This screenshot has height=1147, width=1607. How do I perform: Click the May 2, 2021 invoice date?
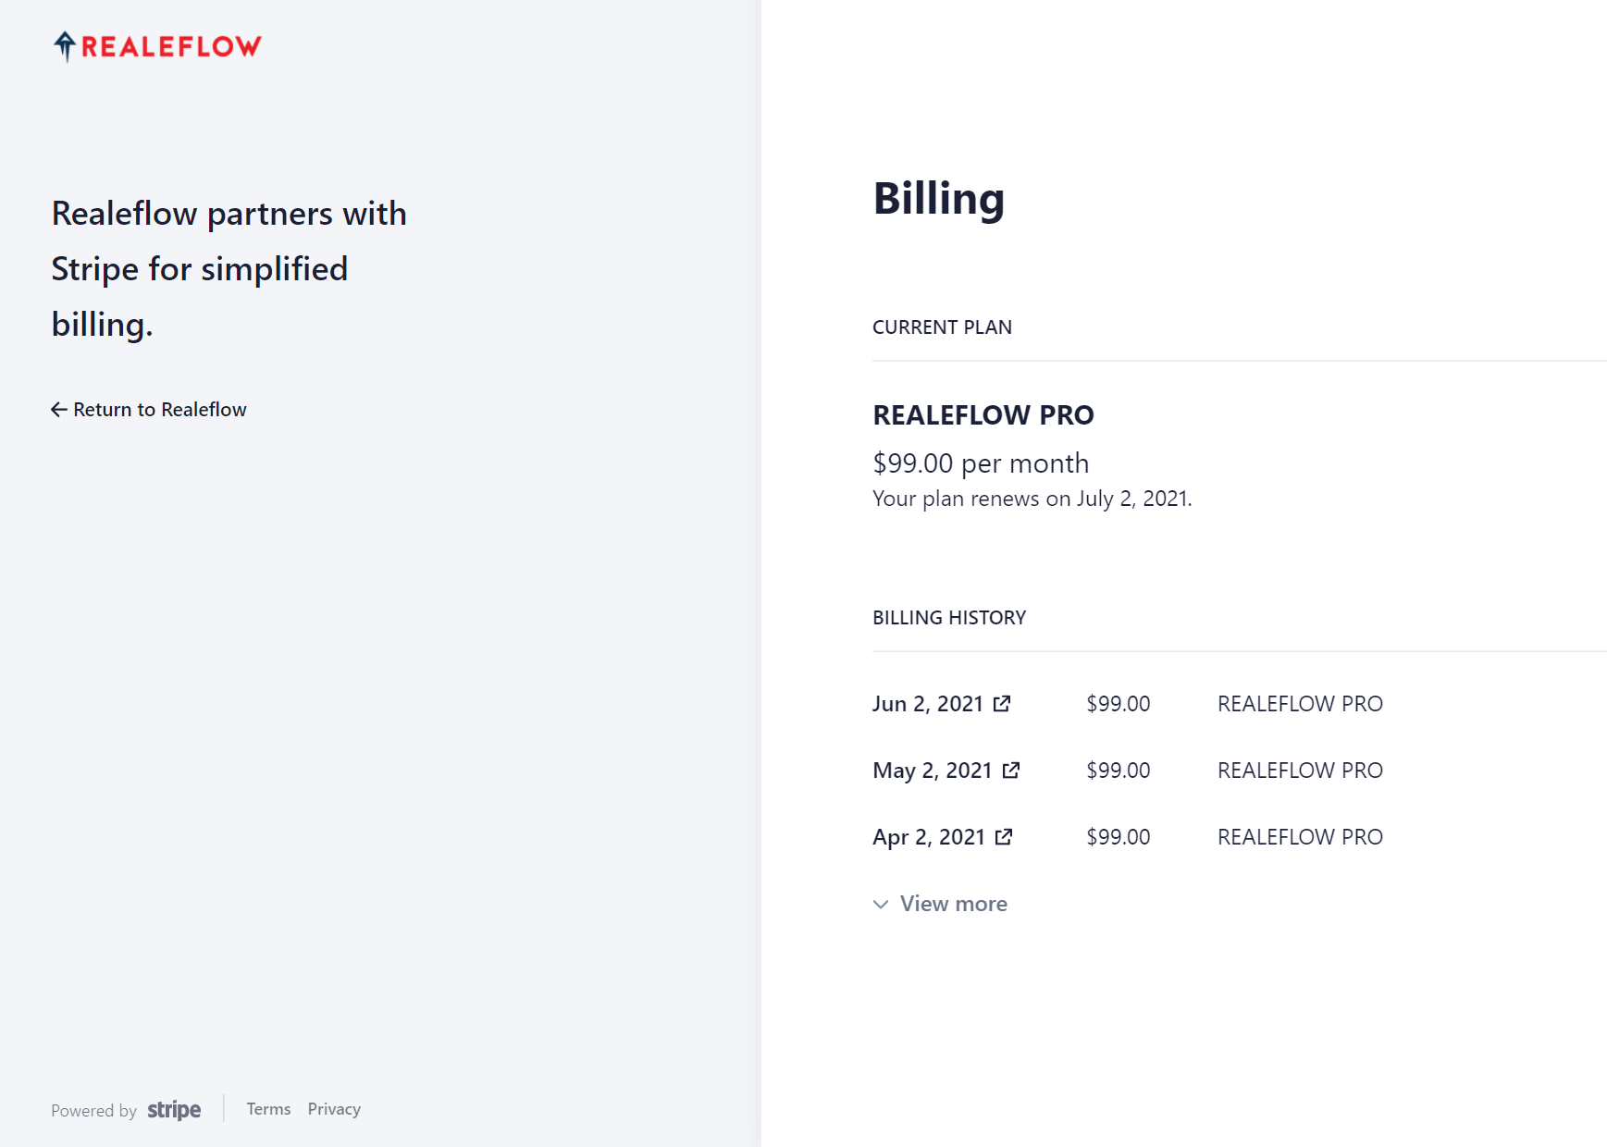(932, 771)
